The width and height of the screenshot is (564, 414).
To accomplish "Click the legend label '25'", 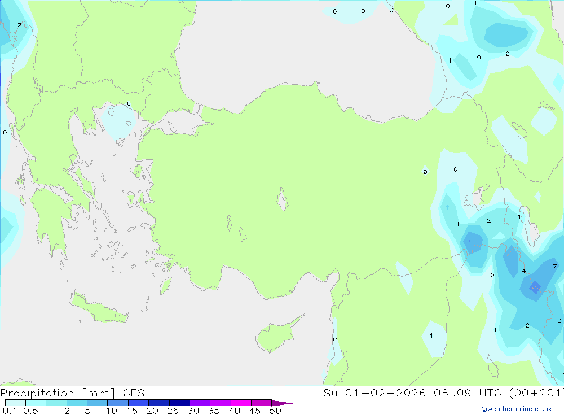I will pos(173,411).
